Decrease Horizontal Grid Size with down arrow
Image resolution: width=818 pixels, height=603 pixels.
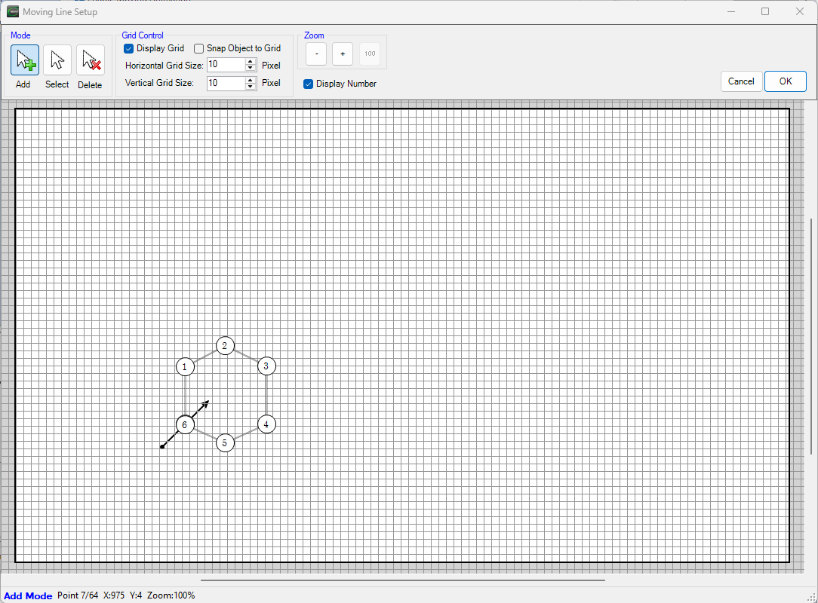251,69
